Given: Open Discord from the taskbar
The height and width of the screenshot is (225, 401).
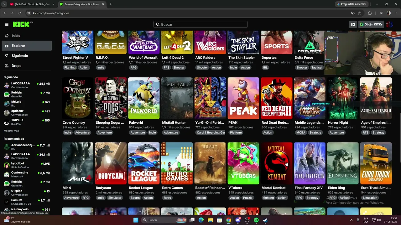Looking at the screenshot, I should [238, 220].
